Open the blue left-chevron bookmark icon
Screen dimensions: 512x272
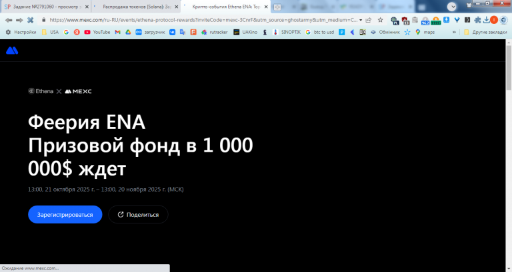click(352, 32)
